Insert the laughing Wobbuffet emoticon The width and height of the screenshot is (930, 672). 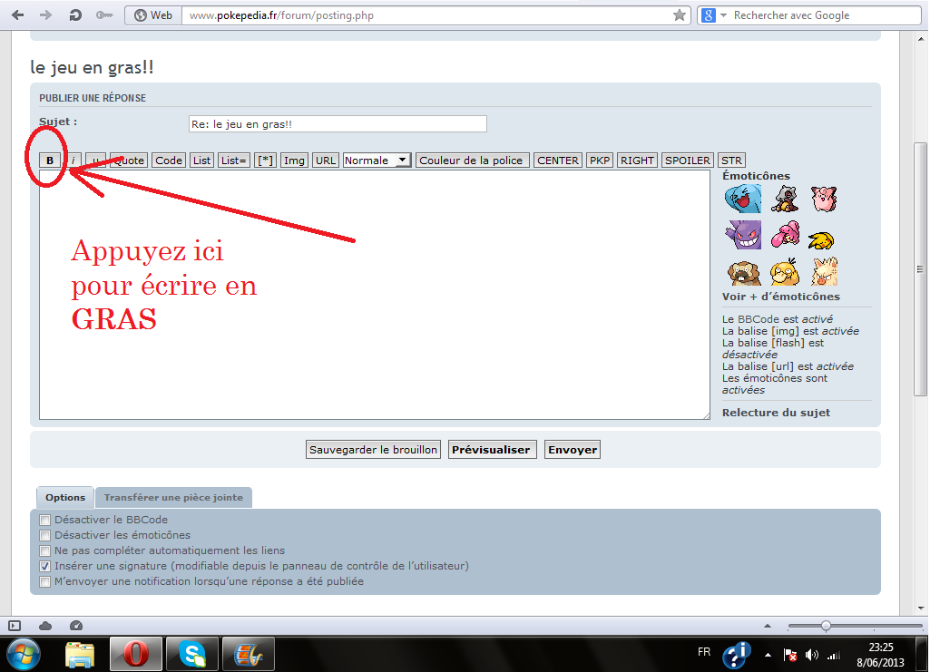742,198
